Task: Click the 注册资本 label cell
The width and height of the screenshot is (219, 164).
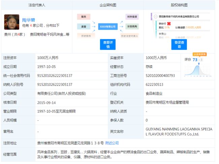Action: tap(18, 58)
